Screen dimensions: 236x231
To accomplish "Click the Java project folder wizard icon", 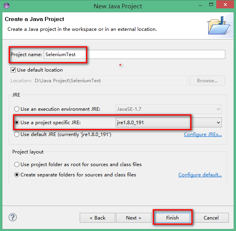I will (x=219, y=25).
